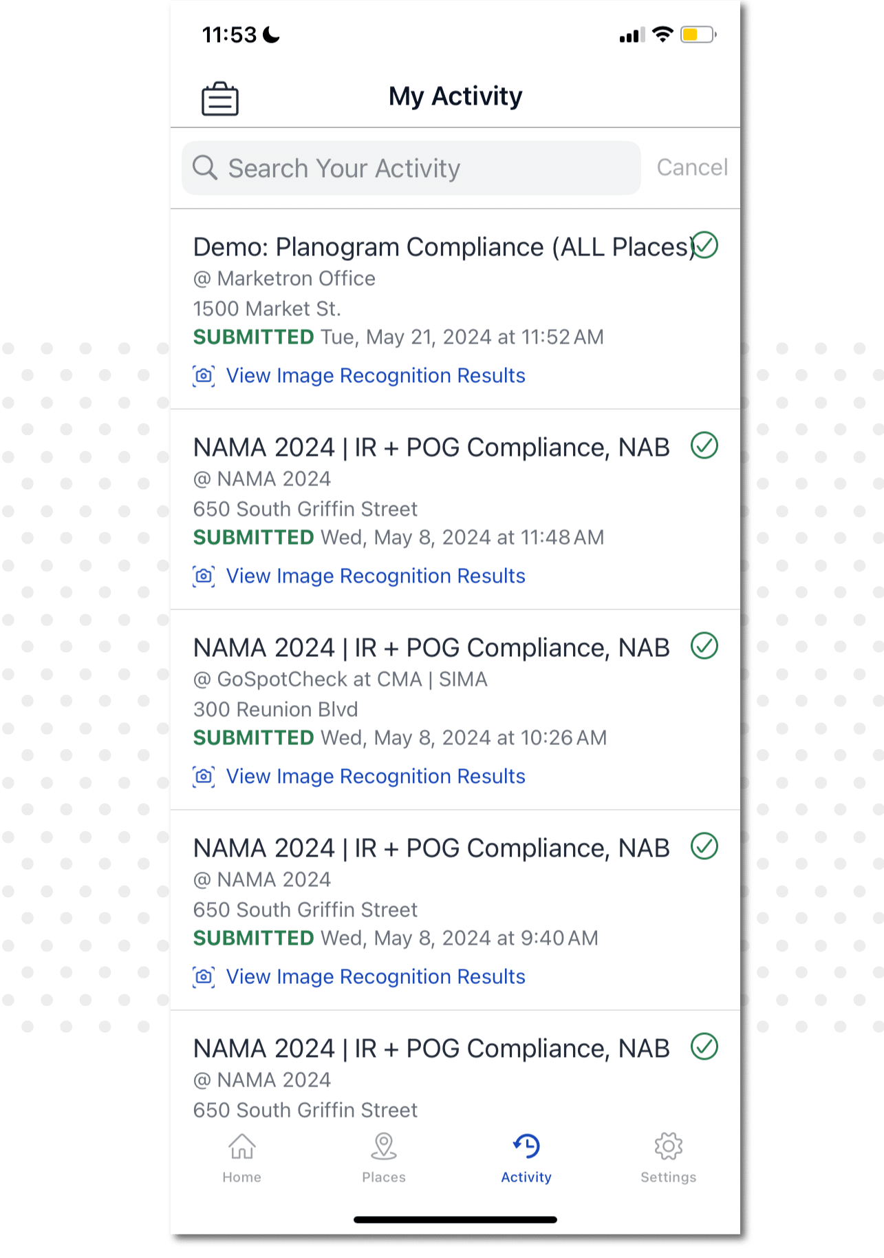This screenshot has width=884, height=1258.
Task: View Image Recognition Results for 11:48 AM submission
Action: 375,576
